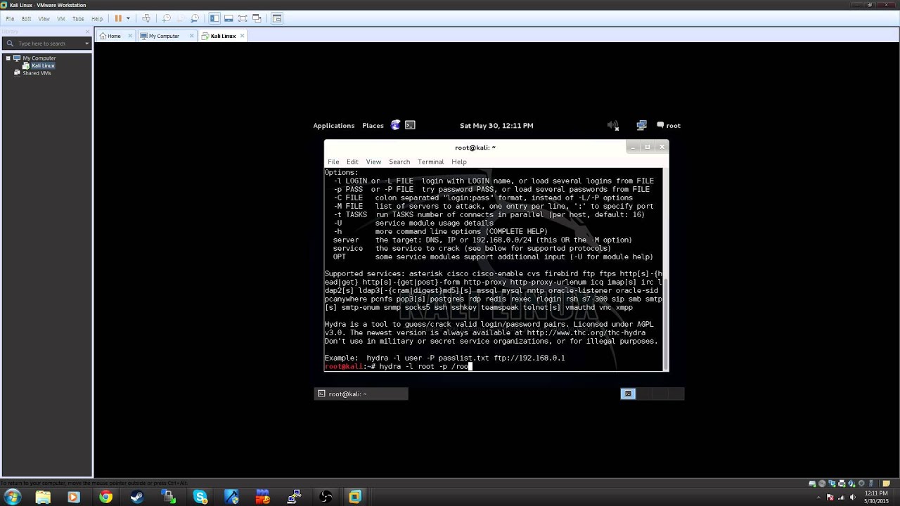Enter Unity mode from toolbar
Screen dimensions: 900x506
click(256, 18)
